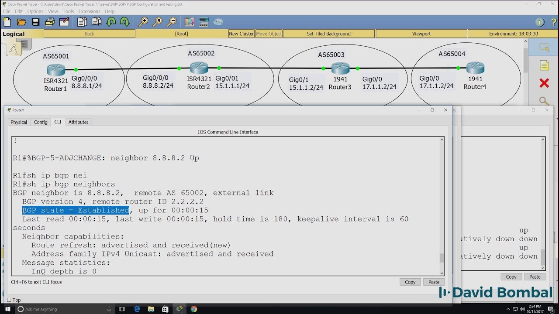Zoom in with magnifier plus icon

click(143, 22)
